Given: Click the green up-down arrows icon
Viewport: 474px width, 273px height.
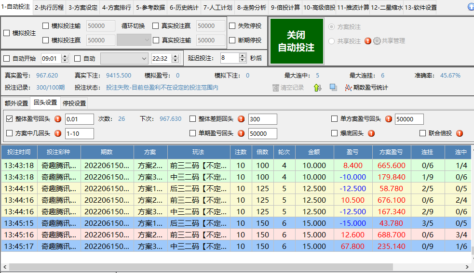Looking at the screenshot, I should coord(317,88).
